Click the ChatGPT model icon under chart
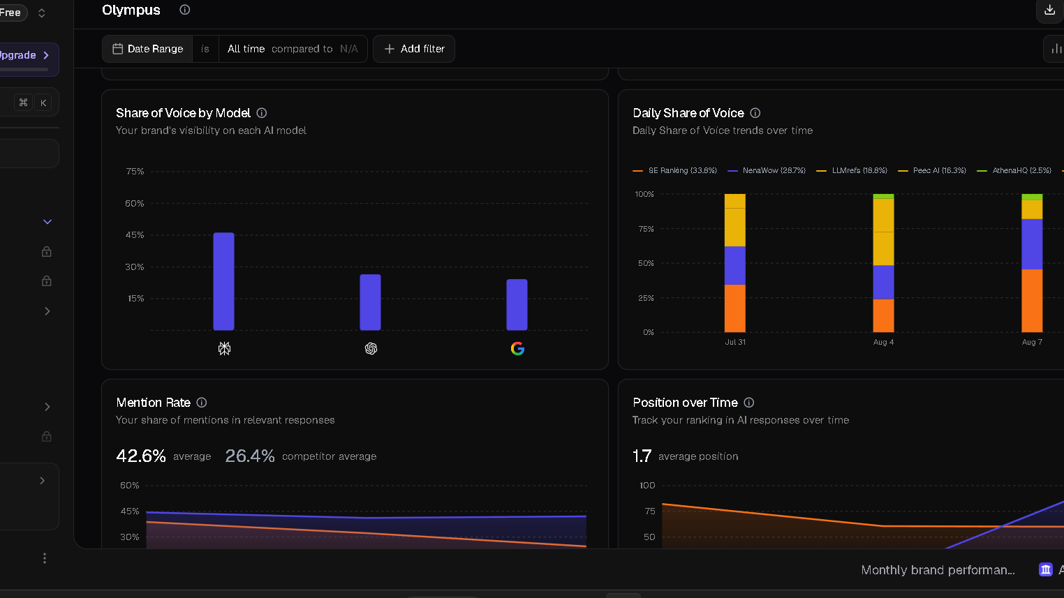This screenshot has width=1064, height=598. click(x=371, y=348)
